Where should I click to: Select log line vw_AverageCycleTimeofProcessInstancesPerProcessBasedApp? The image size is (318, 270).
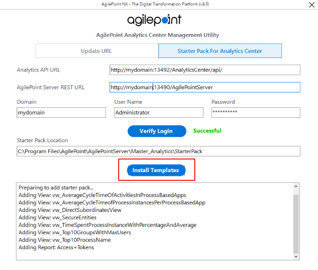112,202
